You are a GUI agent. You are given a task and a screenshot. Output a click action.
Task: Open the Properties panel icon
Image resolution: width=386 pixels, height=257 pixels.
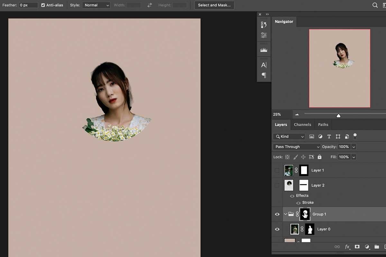(264, 35)
